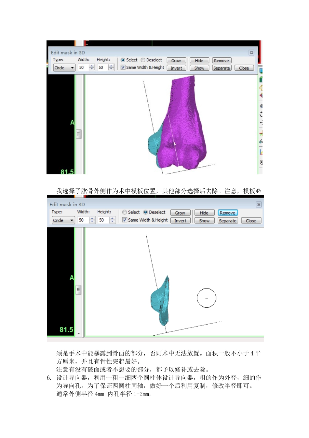Screen dimensions: 309x438
Task: Click the highlighted Remove button in the second dialog
Action: (x=228, y=213)
